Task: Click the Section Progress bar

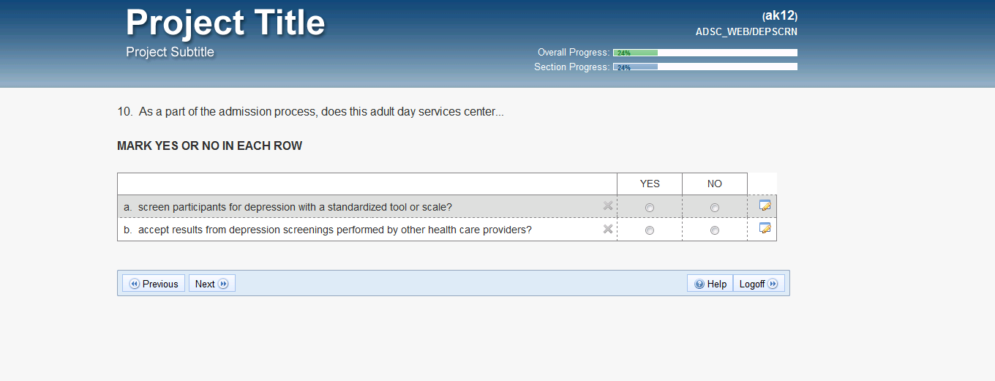Action: (x=705, y=67)
